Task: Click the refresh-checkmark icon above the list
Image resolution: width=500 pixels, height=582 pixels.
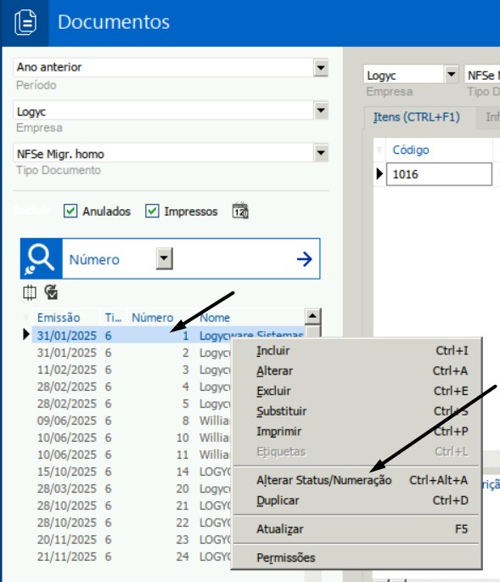Action: tap(51, 292)
